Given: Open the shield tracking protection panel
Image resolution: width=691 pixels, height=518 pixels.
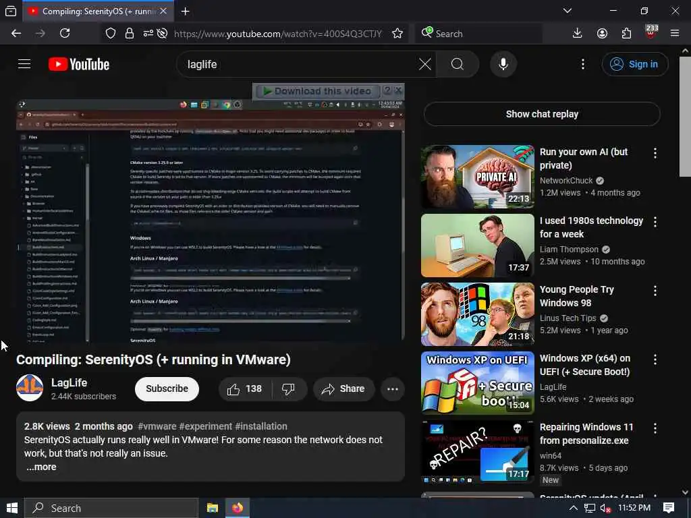Looking at the screenshot, I should tap(111, 34).
